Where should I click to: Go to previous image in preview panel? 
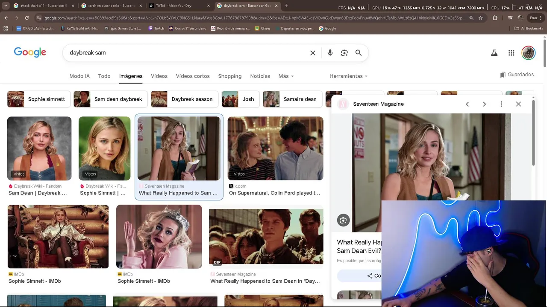tap(468, 104)
